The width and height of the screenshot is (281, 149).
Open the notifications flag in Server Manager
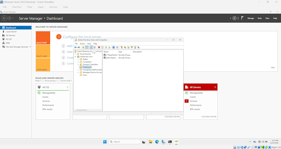242,18
